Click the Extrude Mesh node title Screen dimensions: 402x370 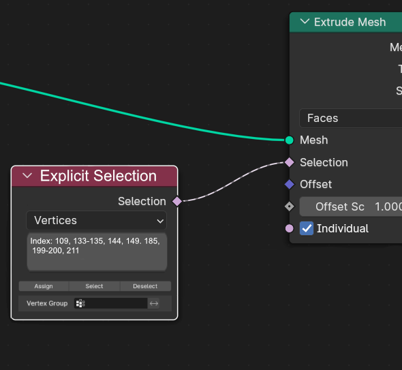pyautogui.click(x=350, y=22)
